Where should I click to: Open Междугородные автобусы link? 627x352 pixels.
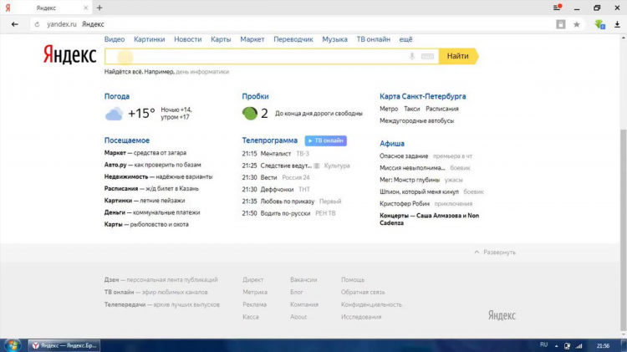coord(416,120)
